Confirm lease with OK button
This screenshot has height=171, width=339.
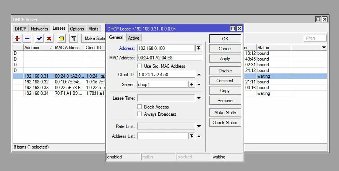225,39
